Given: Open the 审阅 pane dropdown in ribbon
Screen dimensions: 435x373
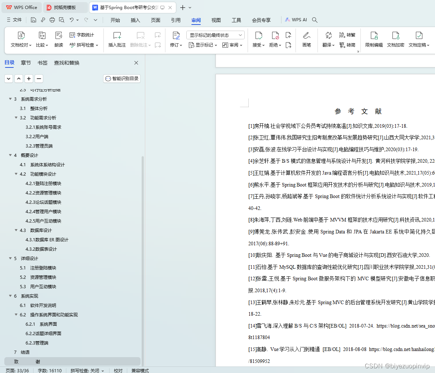Looking at the screenshot, I should point(232,45).
